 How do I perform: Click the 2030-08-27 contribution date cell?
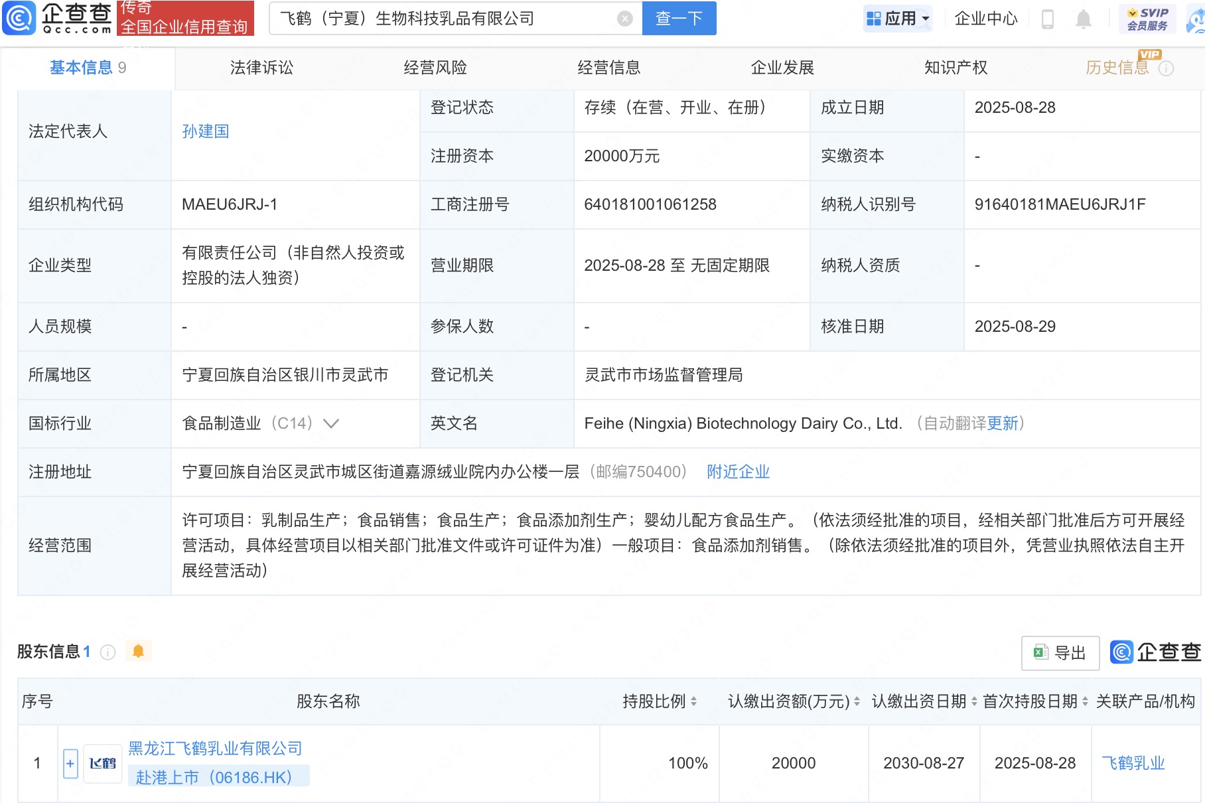click(x=924, y=763)
